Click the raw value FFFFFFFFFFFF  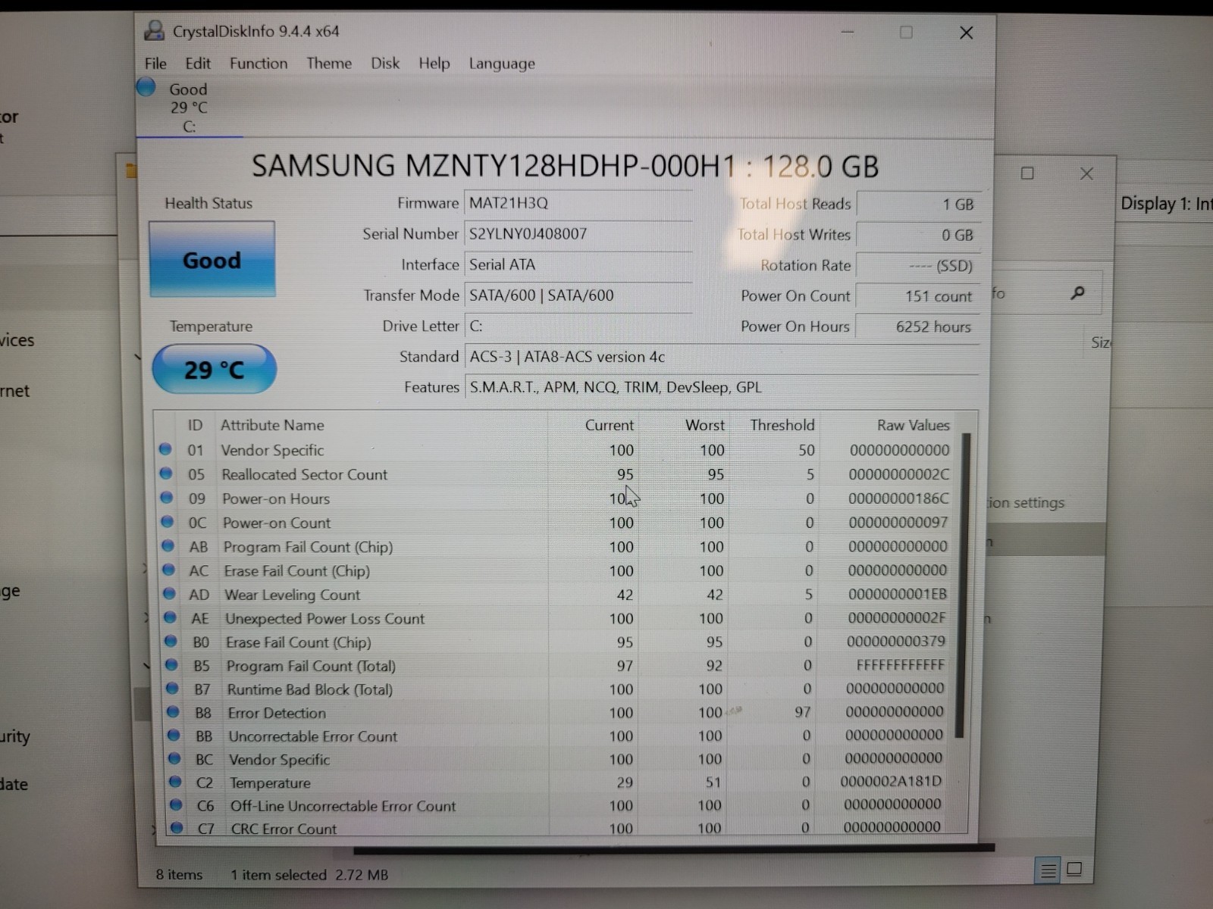tap(901, 665)
